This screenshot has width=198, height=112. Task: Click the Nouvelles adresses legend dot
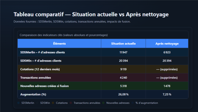pyautogui.click(x=104, y=103)
